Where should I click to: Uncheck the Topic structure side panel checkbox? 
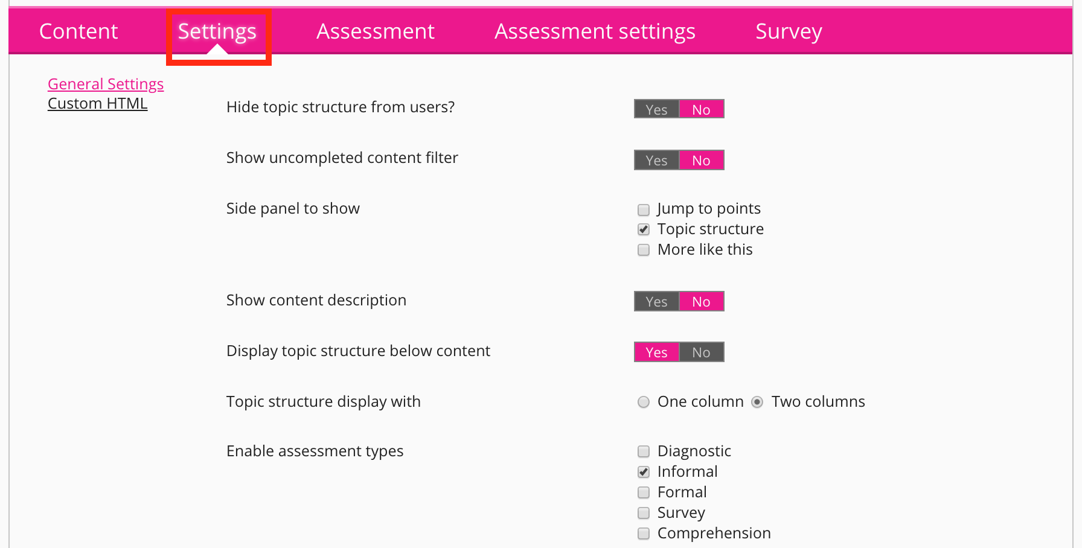tap(644, 229)
